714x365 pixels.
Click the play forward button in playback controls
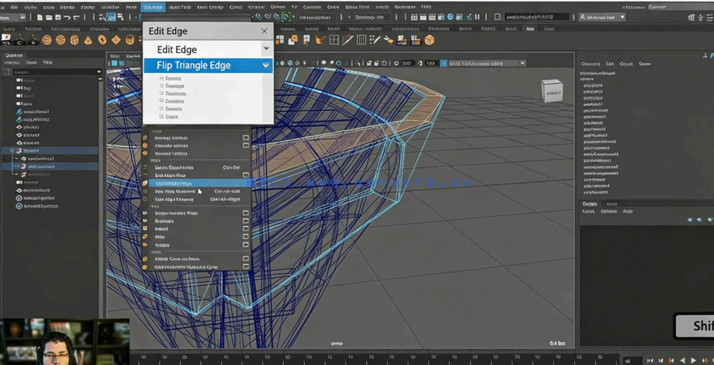pos(693,360)
